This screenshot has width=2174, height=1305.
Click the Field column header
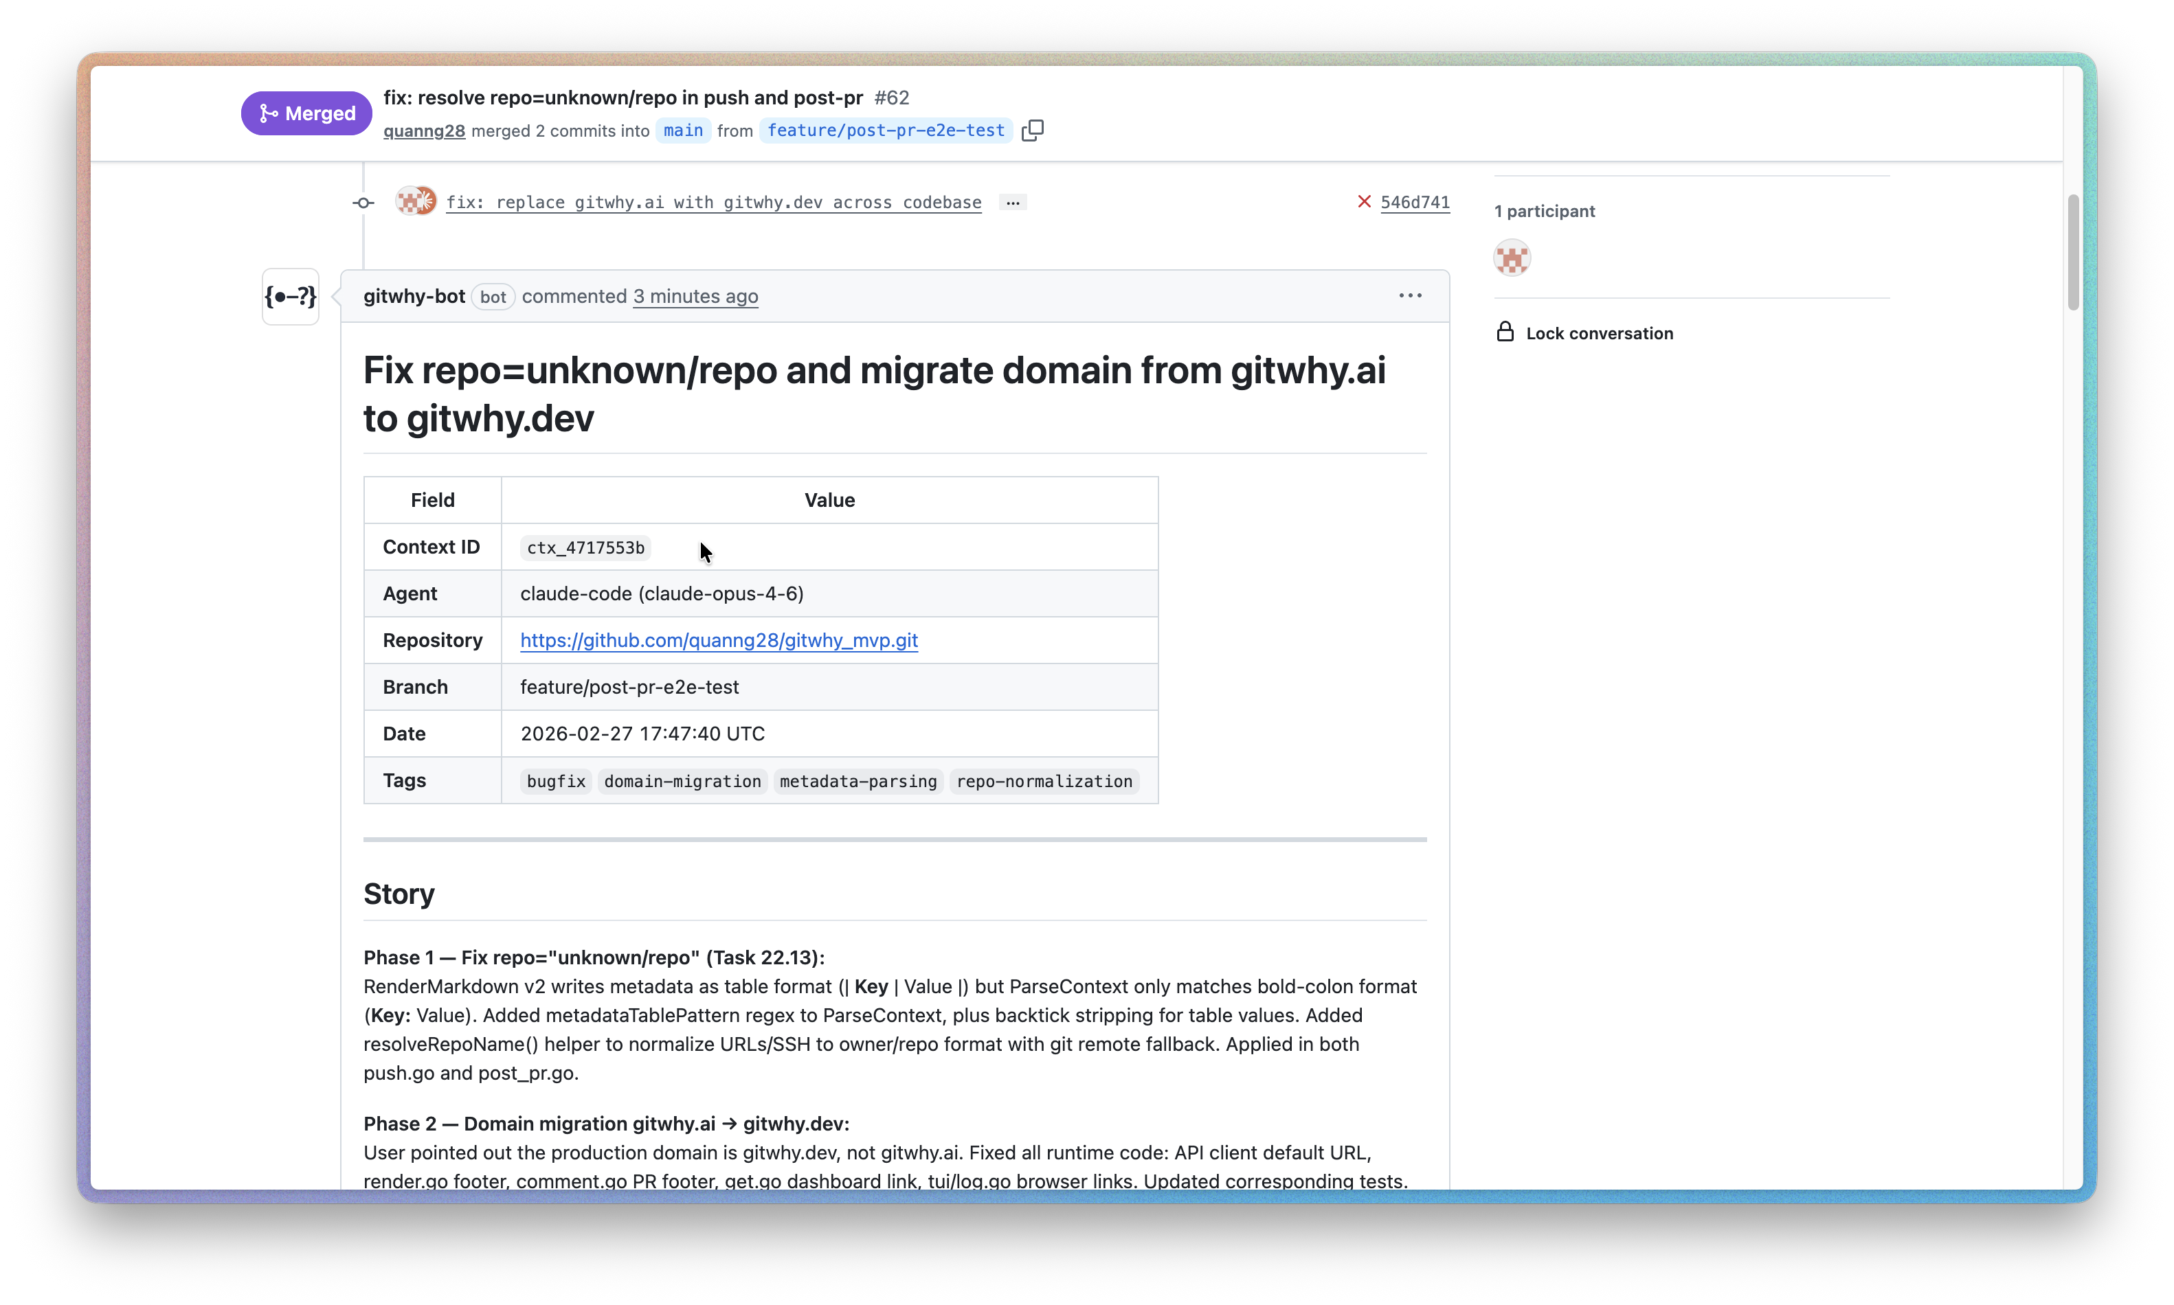(x=433, y=501)
